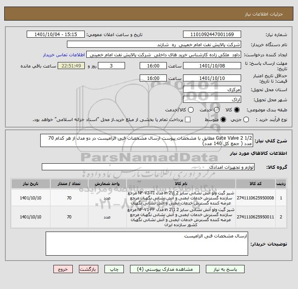Click unit عدد in the second row
This screenshot has height=289, width=298.
click(x=107, y=217)
